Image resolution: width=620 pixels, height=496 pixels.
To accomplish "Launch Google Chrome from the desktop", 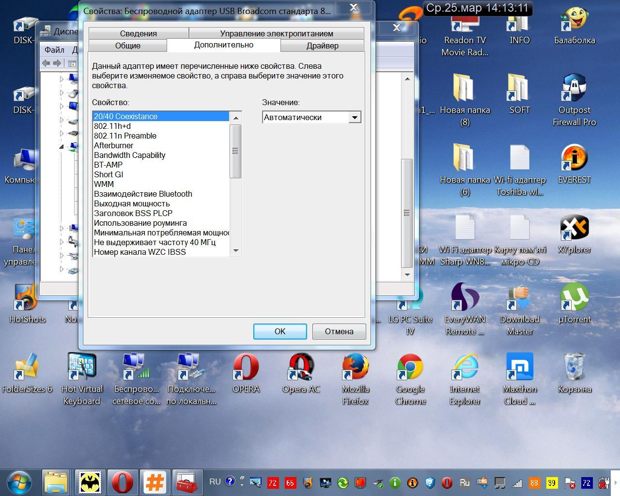I will [410, 369].
